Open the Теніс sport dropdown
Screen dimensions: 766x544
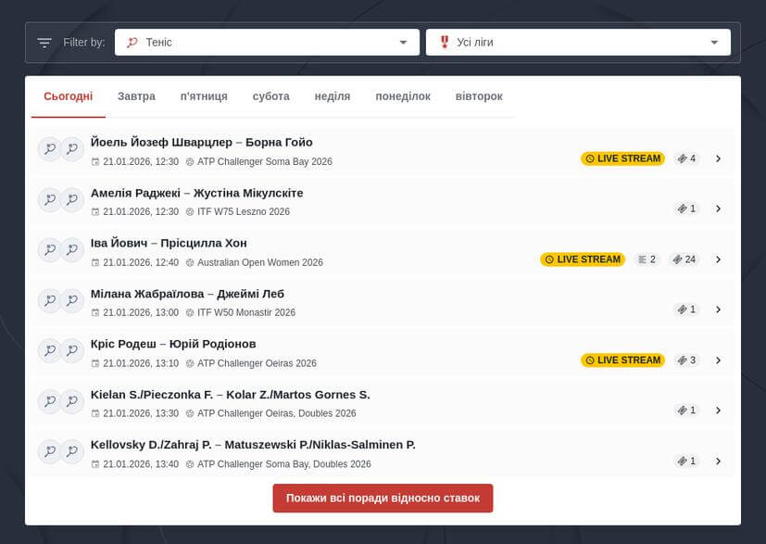(x=403, y=42)
